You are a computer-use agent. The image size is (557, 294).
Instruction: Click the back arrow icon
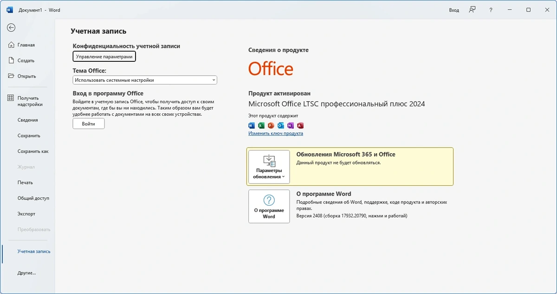pyautogui.click(x=11, y=28)
